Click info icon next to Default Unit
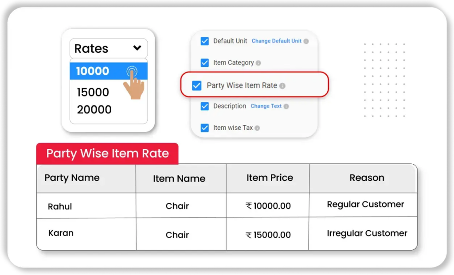This screenshot has width=454, height=275. (x=306, y=41)
